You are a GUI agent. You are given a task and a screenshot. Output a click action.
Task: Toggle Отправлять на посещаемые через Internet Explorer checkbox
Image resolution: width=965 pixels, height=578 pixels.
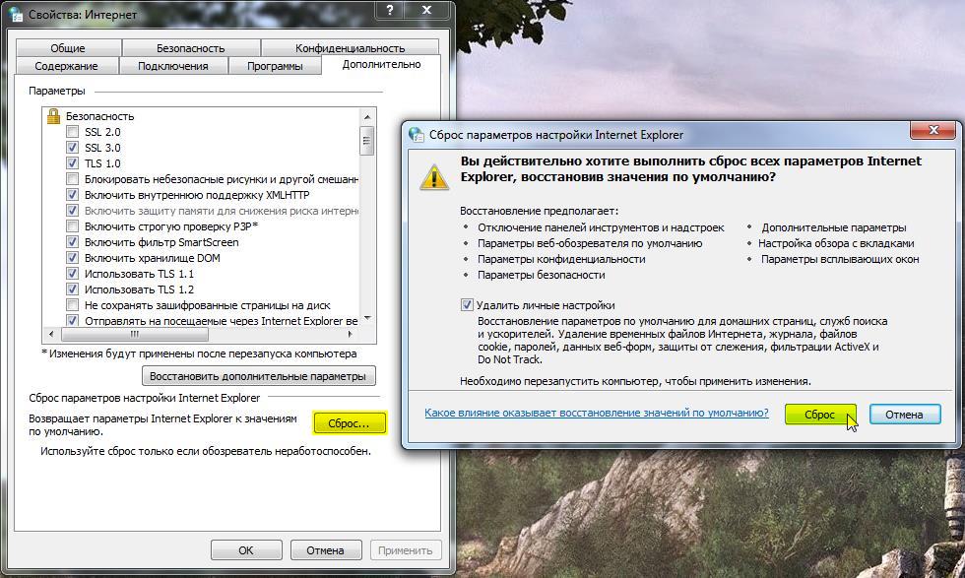pyautogui.click(x=73, y=320)
